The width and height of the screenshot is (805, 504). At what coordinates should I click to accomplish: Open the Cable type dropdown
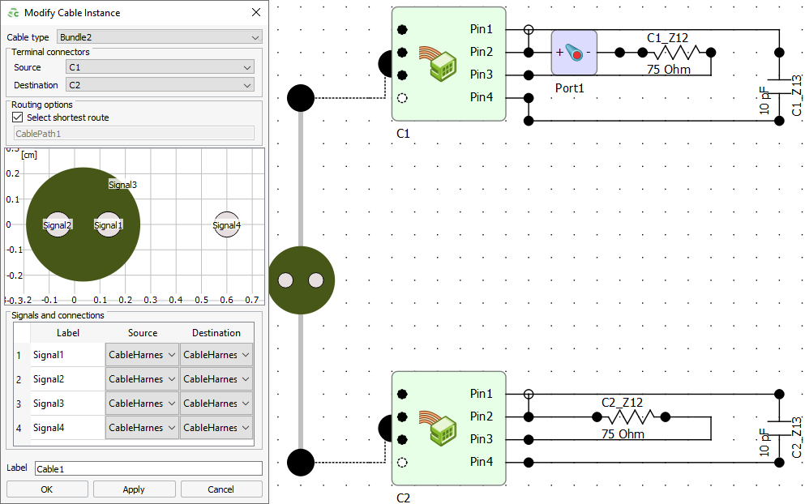[160, 37]
